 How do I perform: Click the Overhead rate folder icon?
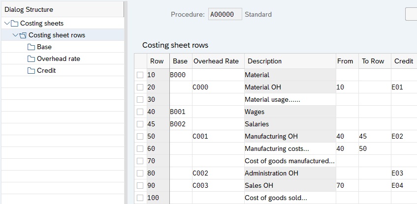pos(31,58)
